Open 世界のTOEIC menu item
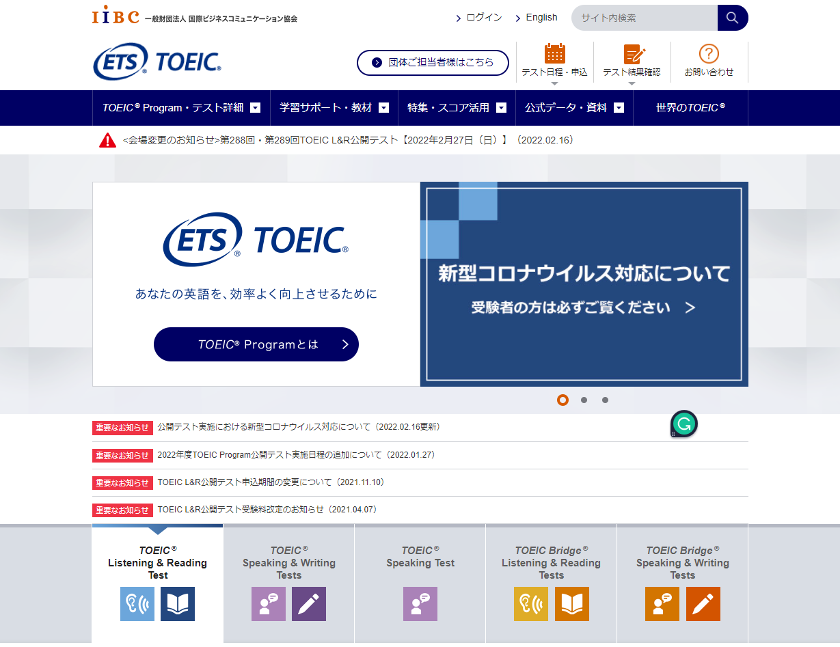The height and width of the screenshot is (647, 840). 690,108
